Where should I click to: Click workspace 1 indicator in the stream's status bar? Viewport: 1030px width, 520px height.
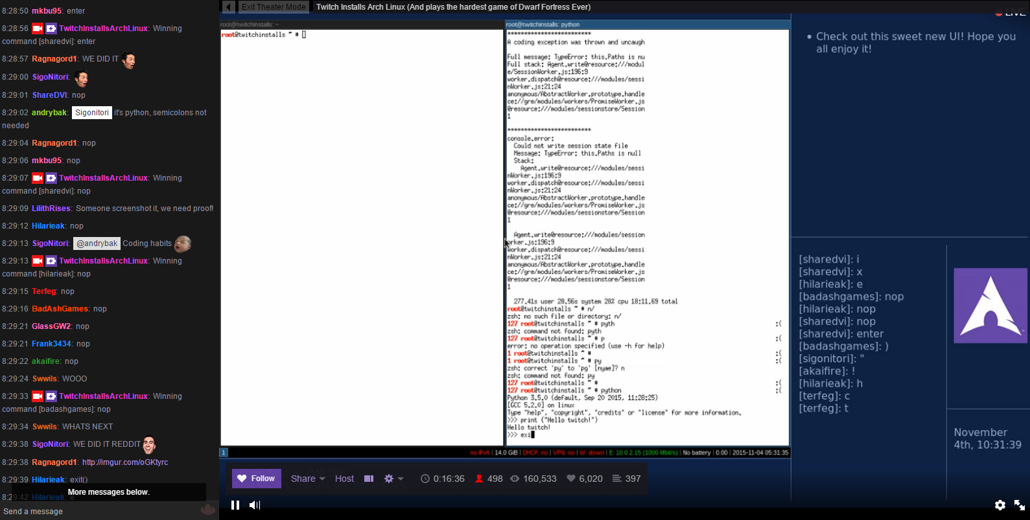pos(224,453)
